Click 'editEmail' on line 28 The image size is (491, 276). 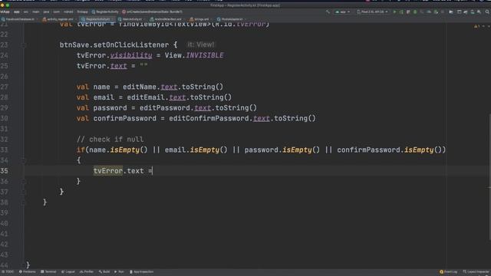[146, 97]
